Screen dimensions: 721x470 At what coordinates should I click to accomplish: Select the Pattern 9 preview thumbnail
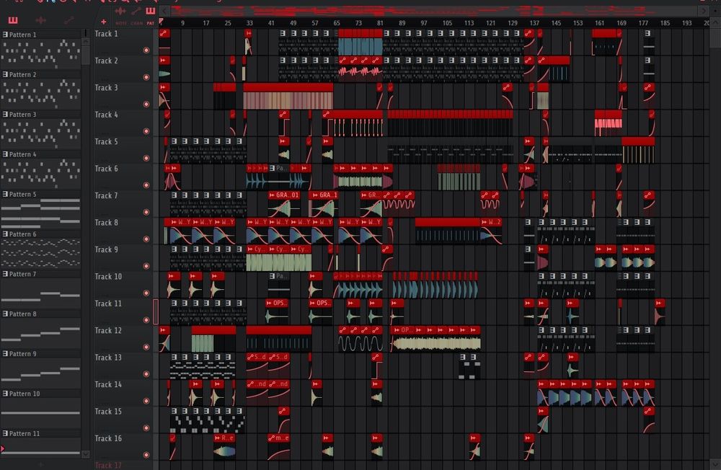pyautogui.click(x=41, y=373)
